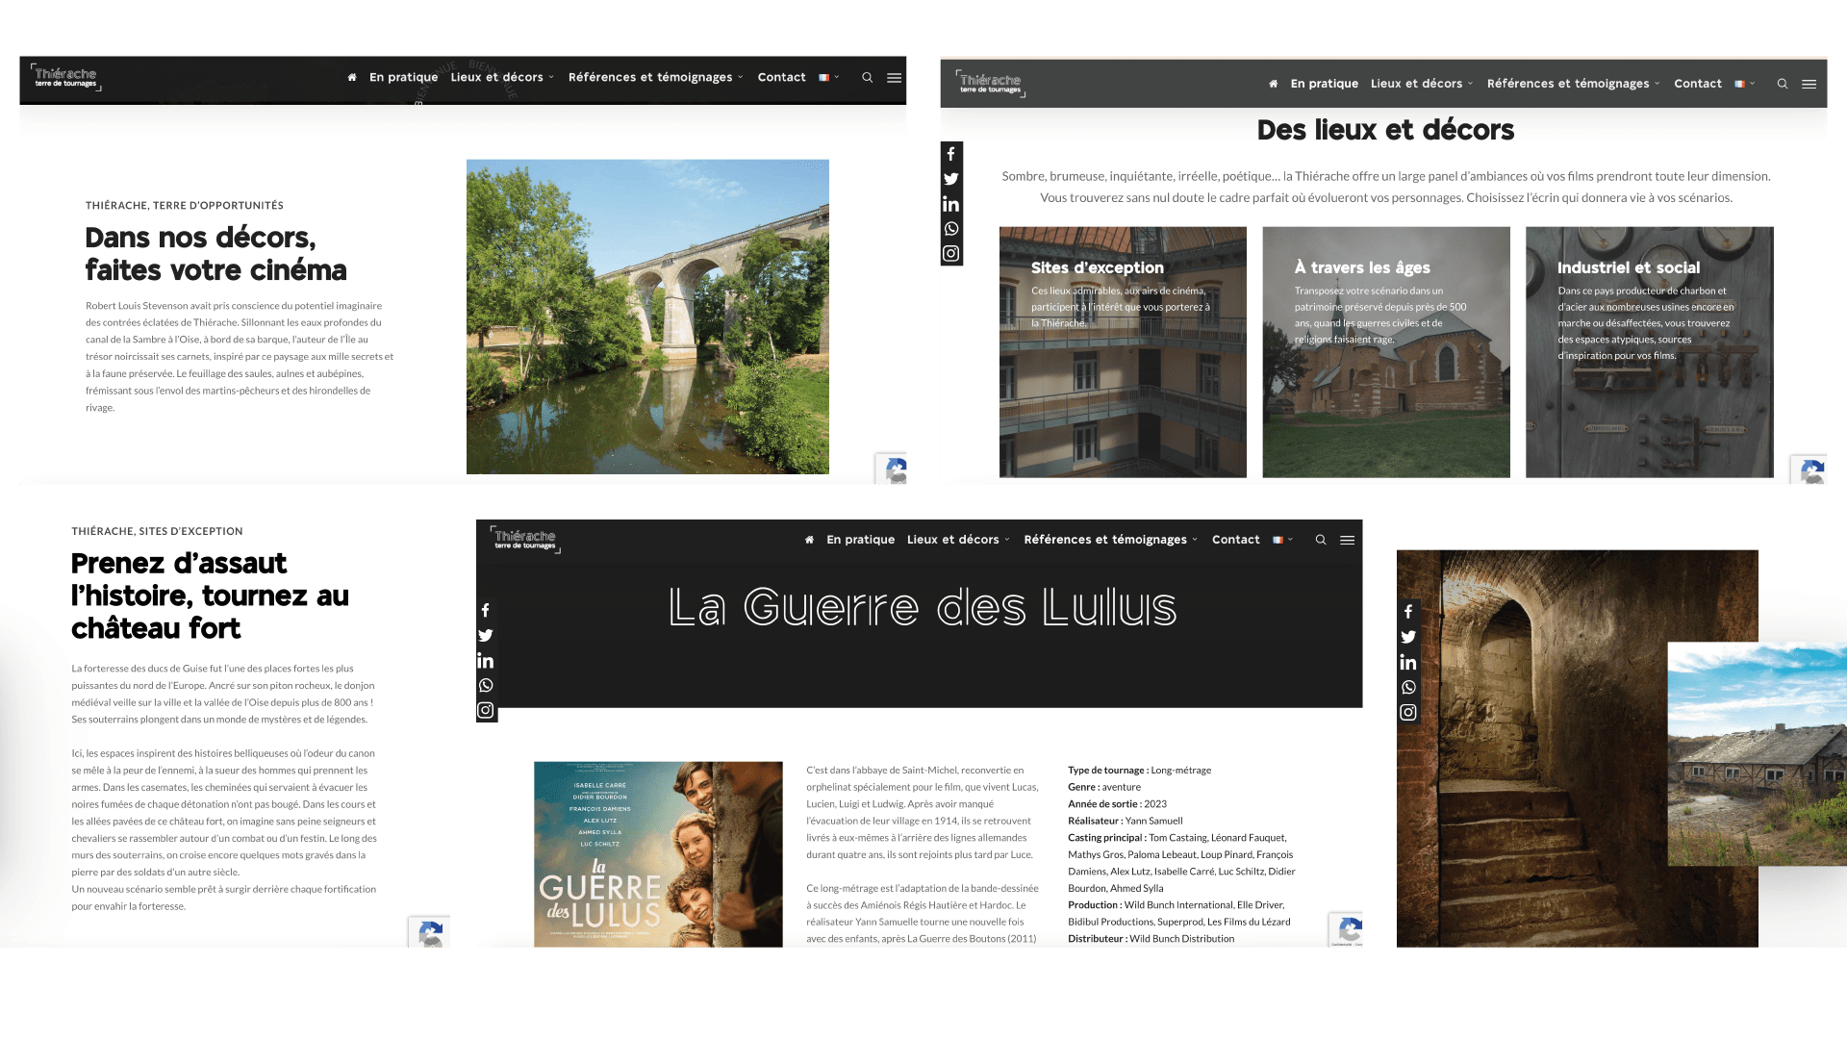Open 'En pratique' on 'La Guerre des Lulus' page
The width and height of the screenshot is (1847, 1039).
point(861,540)
